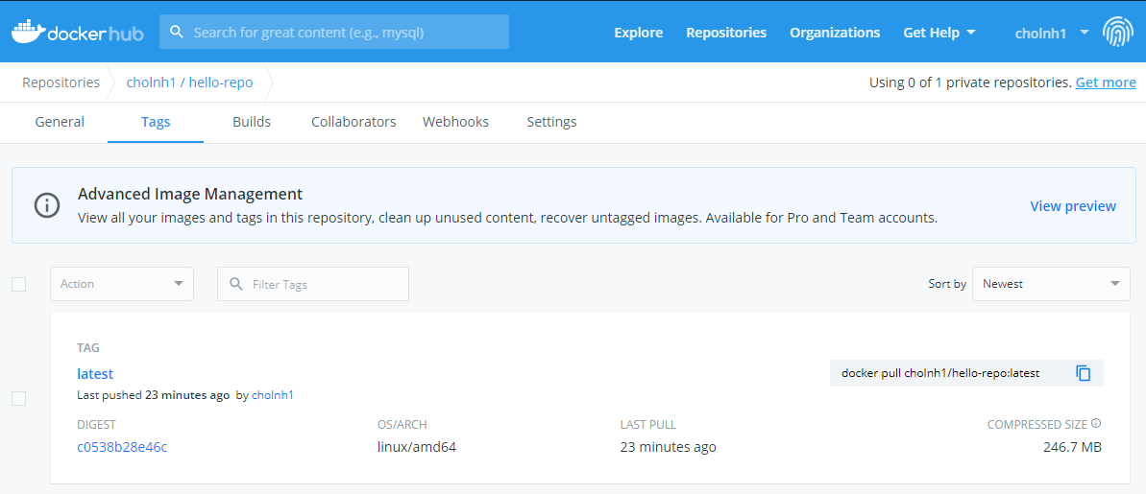Open the Action dropdown

[x=122, y=284]
